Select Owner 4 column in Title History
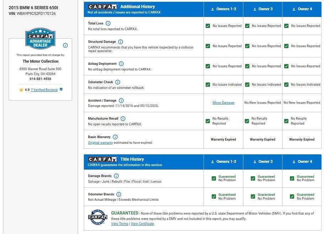Viewport: 324px width, 234px height. (302, 162)
